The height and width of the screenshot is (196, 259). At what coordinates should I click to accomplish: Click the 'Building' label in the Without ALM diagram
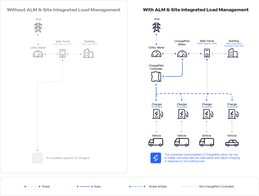click(x=89, y=41)
